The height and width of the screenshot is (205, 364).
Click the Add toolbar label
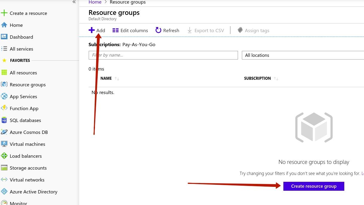(x=101, y=30)
